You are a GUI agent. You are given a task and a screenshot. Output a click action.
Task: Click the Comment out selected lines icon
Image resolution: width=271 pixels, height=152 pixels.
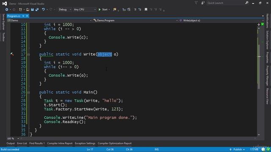pos(135,9)
